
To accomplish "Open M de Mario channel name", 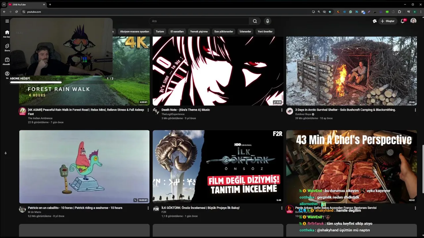I will click(34, 212).
